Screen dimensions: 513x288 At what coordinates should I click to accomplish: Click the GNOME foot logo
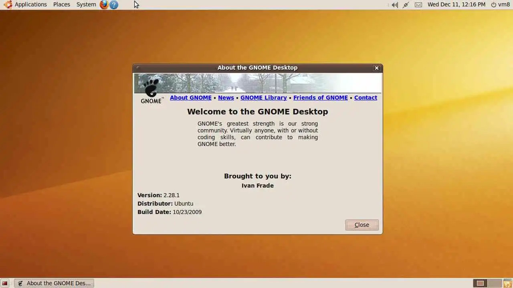point(152,91)
